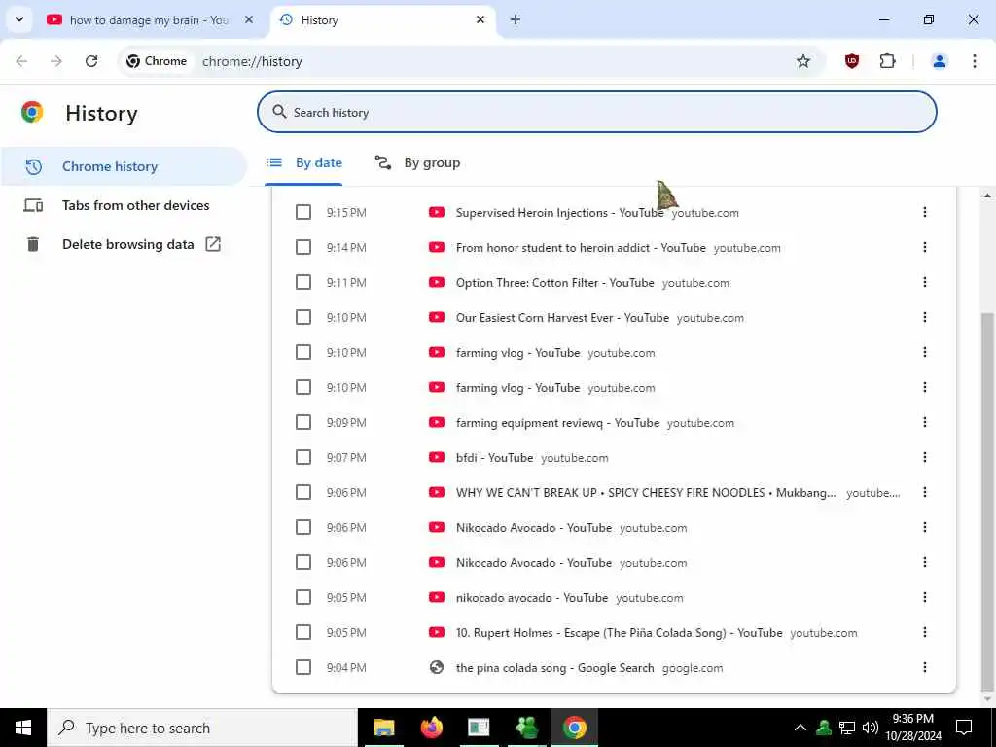Open Firefox from the taskbar
Screen dimensions: 996x747
[x=431, y=728]
